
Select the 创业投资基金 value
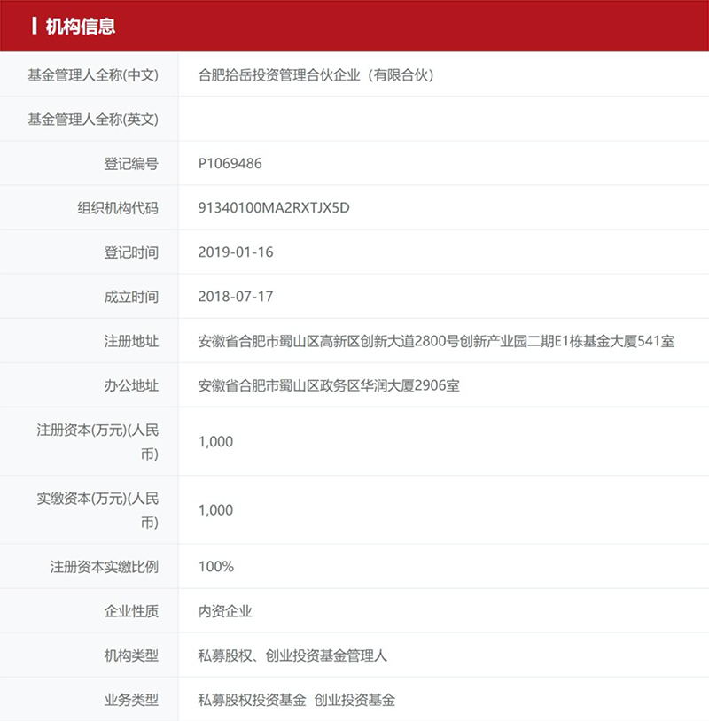[354, 700]
